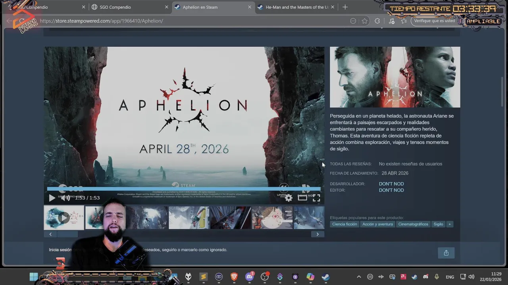Select the last bluish screenshot thumbnail

coord(309,217)
